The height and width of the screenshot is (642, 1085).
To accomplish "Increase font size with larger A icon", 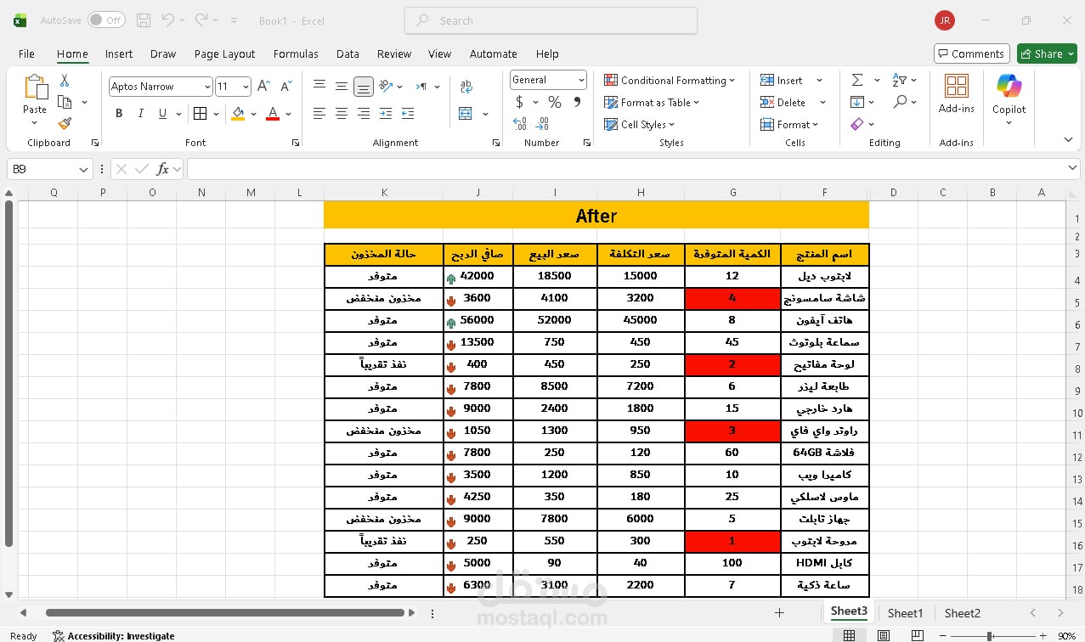I will click(x=263, y=87).
